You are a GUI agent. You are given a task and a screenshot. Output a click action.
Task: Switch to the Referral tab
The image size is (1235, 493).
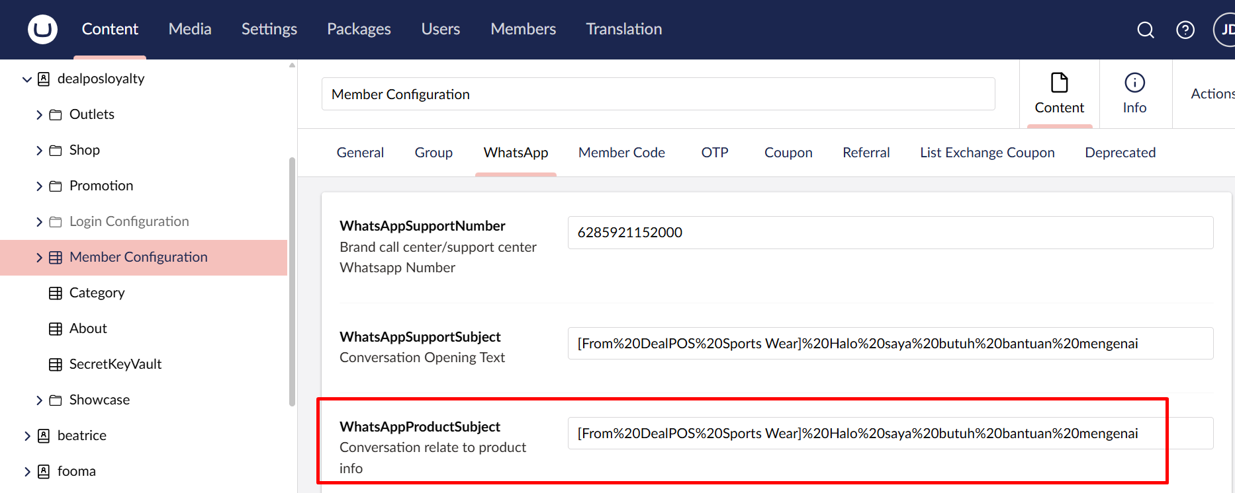[866, 153]
